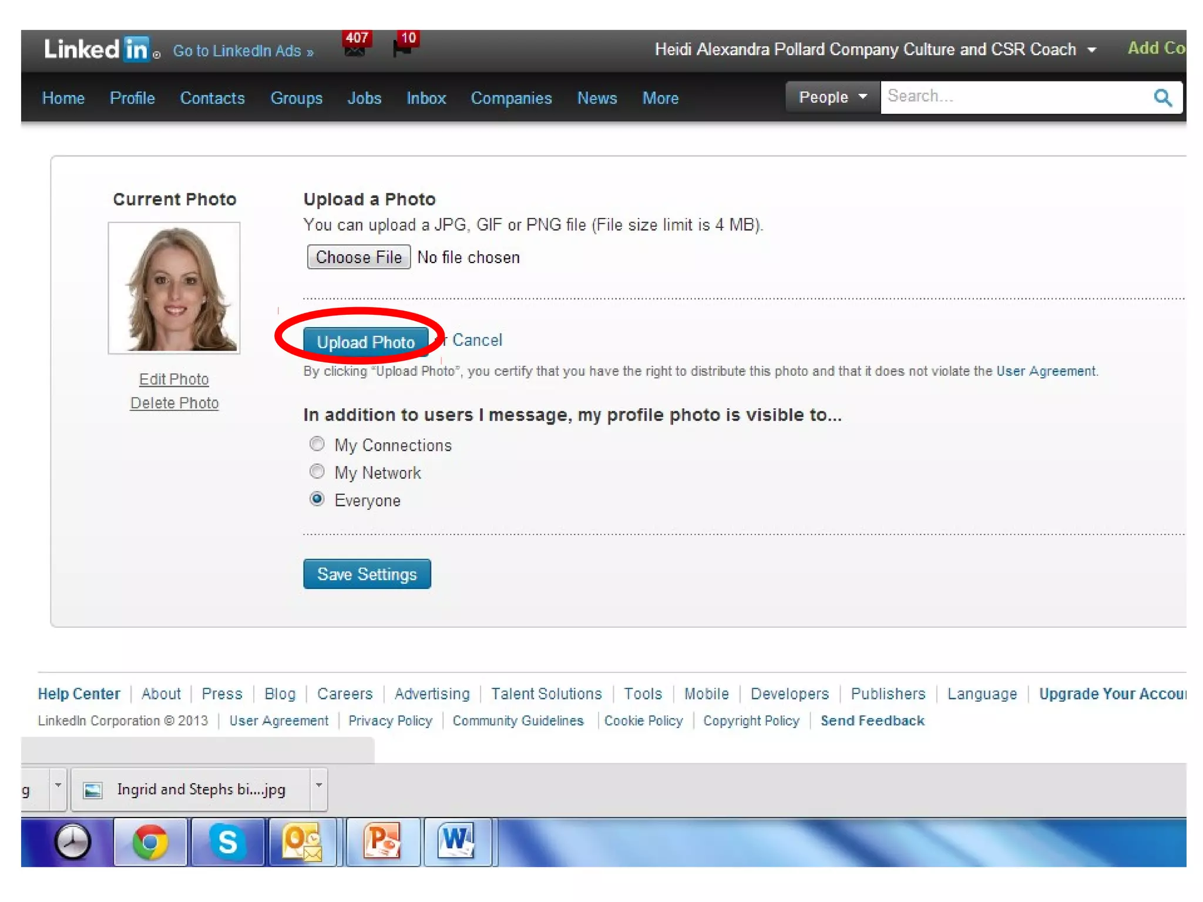
Task: Open Outlook from the taskbar
Action: (x=302, y=842)
